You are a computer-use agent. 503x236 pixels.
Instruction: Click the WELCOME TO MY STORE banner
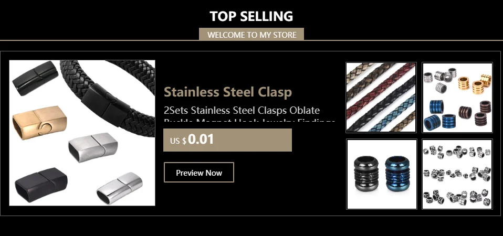(x=251, y=35)
